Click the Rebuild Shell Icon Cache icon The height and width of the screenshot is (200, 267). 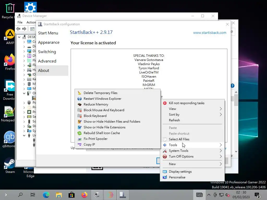coord(79,133)
